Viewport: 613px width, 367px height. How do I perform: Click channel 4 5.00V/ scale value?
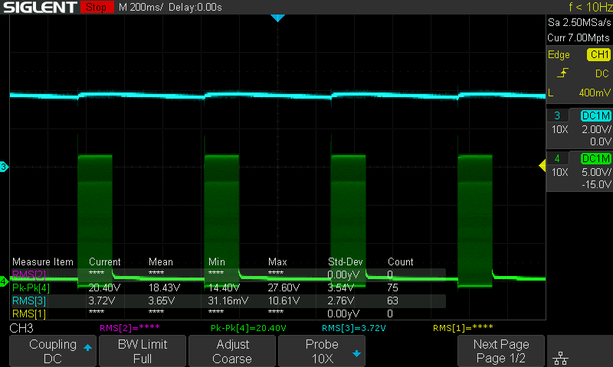[x=596, y=172]
